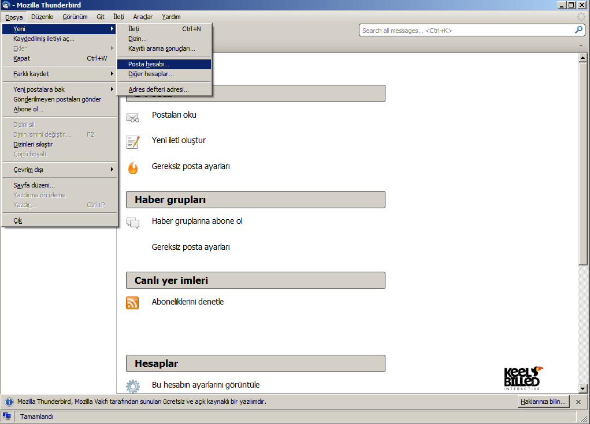The image size is (590, 424).
Task: Open the Dosya menu
Action: point(14,17)
